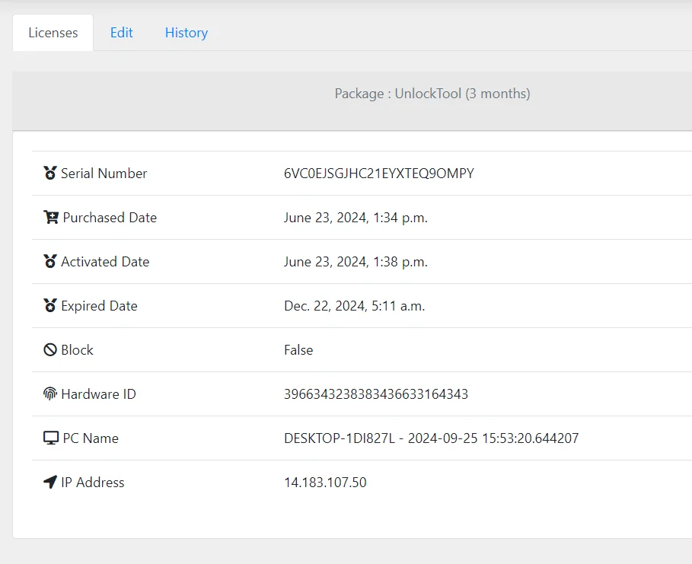Image resolution: width=692 pixels, height=564 pixels.
Task: Select hardware ID 396634323838343663316434​3
Action: pos(376,394)
